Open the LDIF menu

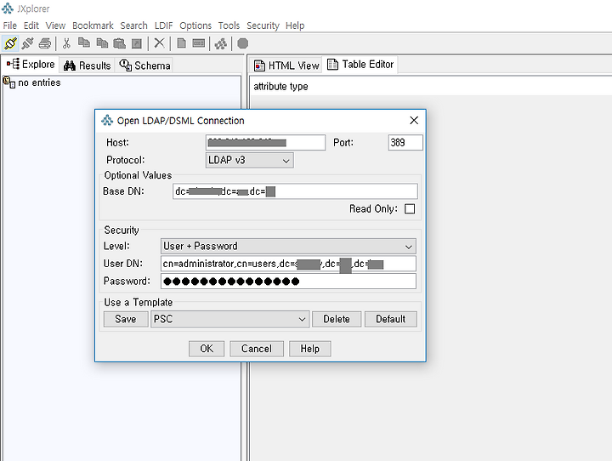tap(163, 26)
